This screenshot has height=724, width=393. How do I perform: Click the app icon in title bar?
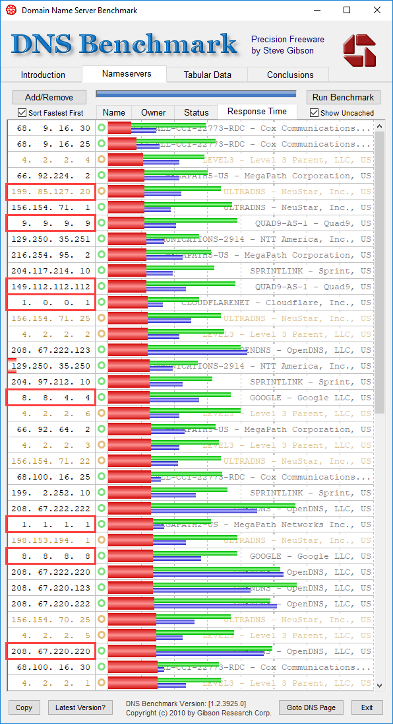[10, 10]
